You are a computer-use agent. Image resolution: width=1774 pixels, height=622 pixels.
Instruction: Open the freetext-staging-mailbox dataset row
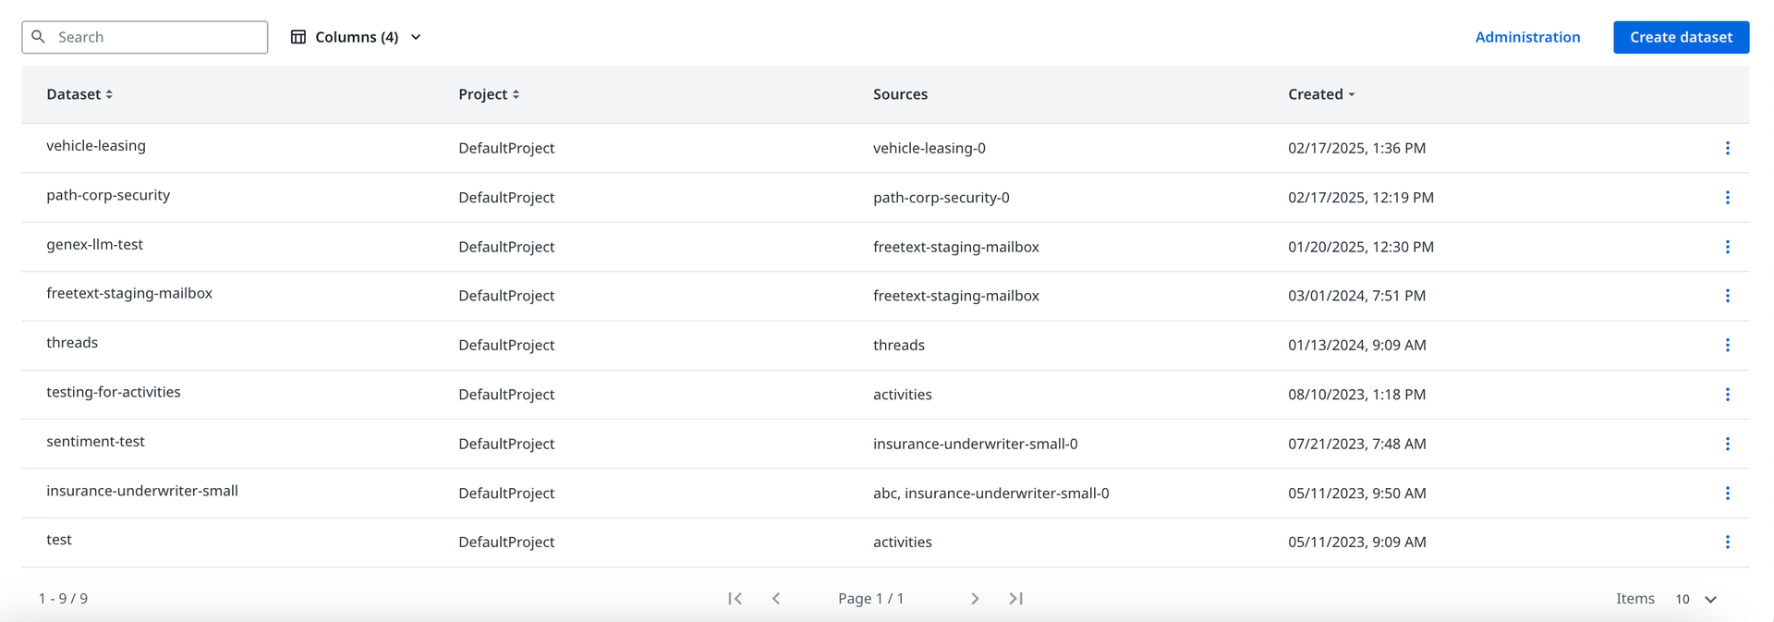(129, 293)
